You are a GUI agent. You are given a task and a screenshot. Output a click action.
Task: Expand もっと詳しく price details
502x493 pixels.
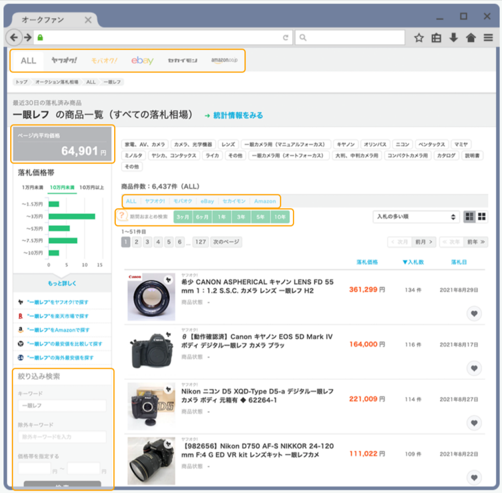point(62,284)
